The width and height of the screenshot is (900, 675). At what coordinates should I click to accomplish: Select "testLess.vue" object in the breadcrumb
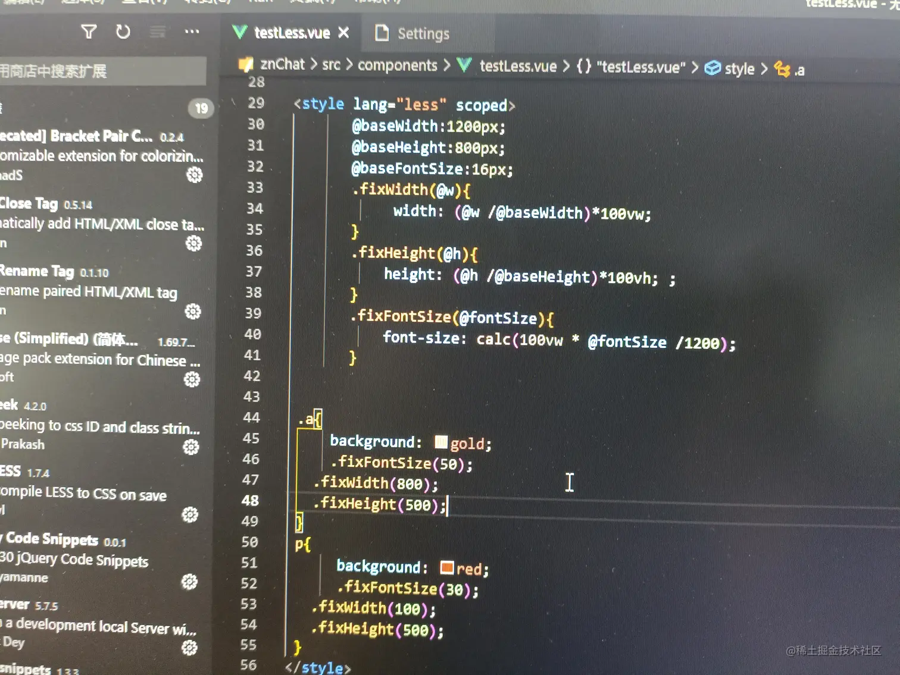coord(640,67)
